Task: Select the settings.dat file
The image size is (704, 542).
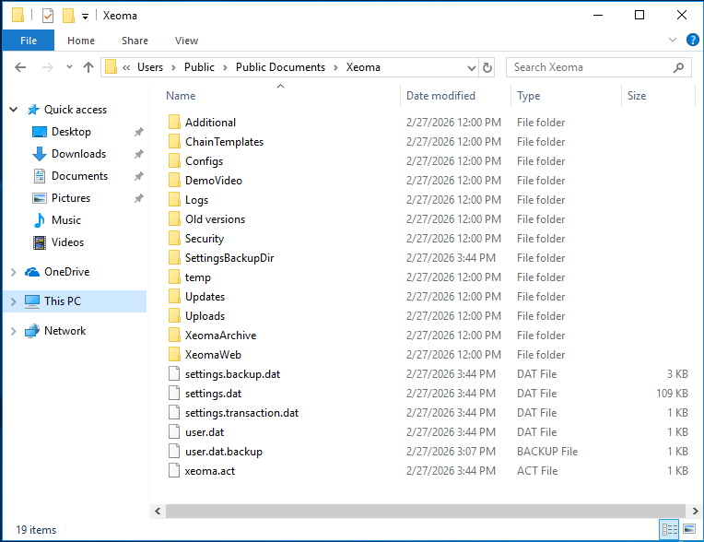Action: pos(213,394)
